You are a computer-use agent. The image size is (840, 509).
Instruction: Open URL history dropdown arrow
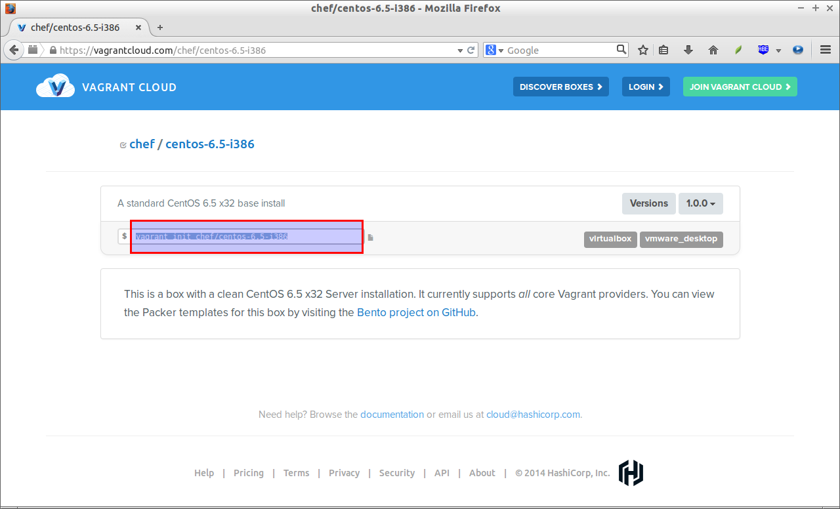pos(460,51)
